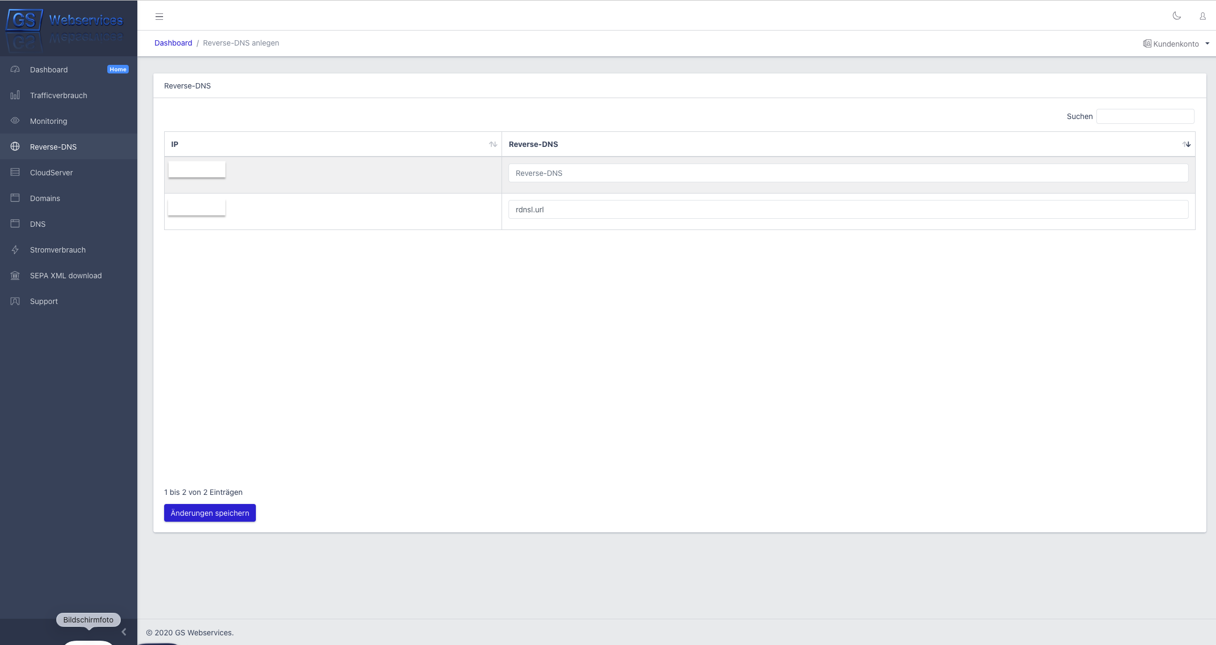
Task: Click the Dashboard breadcrumb link
Action: 173,43
